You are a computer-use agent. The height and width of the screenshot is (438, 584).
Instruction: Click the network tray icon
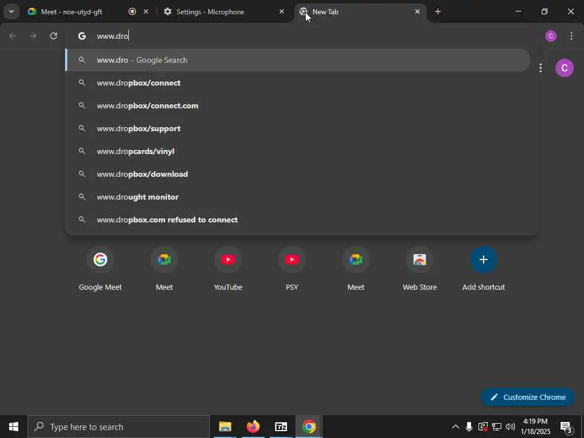[x=497, y=427]
